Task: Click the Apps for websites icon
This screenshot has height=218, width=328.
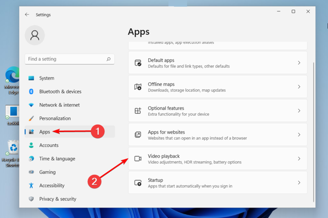Action: (138, 135)
